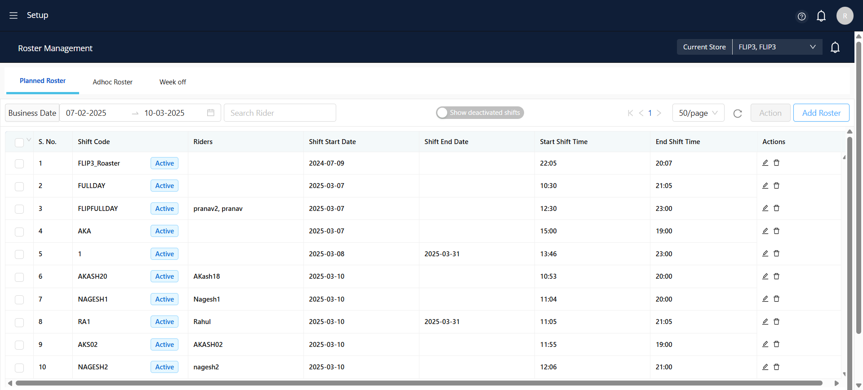Edit the FLIPFULLDAY shift
863x390 pixels.
tap(765, 208)
